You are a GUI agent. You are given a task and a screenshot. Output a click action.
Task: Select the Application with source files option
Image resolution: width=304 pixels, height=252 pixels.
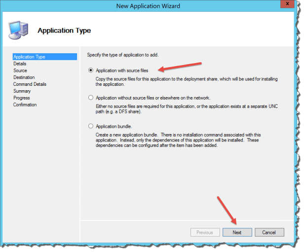pos(91,71)
